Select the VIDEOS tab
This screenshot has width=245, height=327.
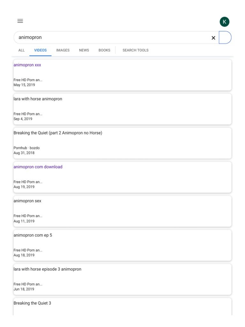(x=41, y=50)
